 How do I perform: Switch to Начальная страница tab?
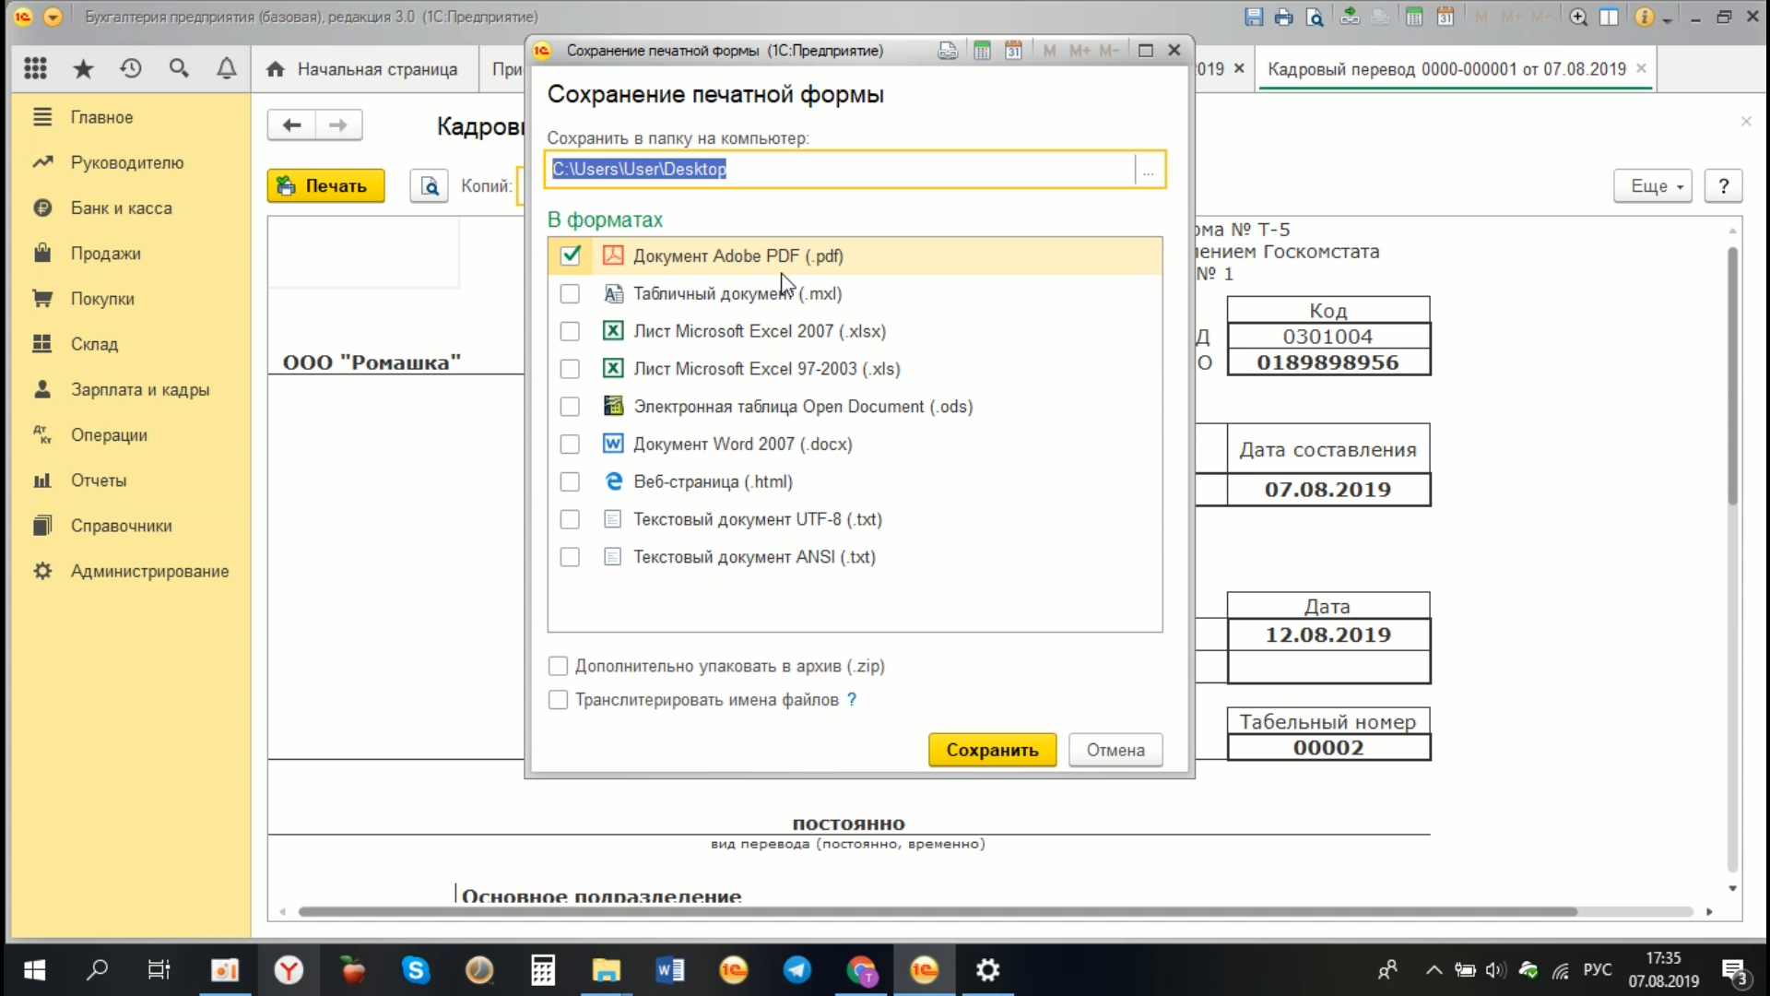[x=364, y=69]
